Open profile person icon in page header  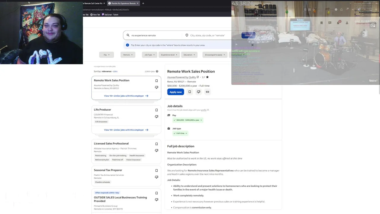point(347,23)
